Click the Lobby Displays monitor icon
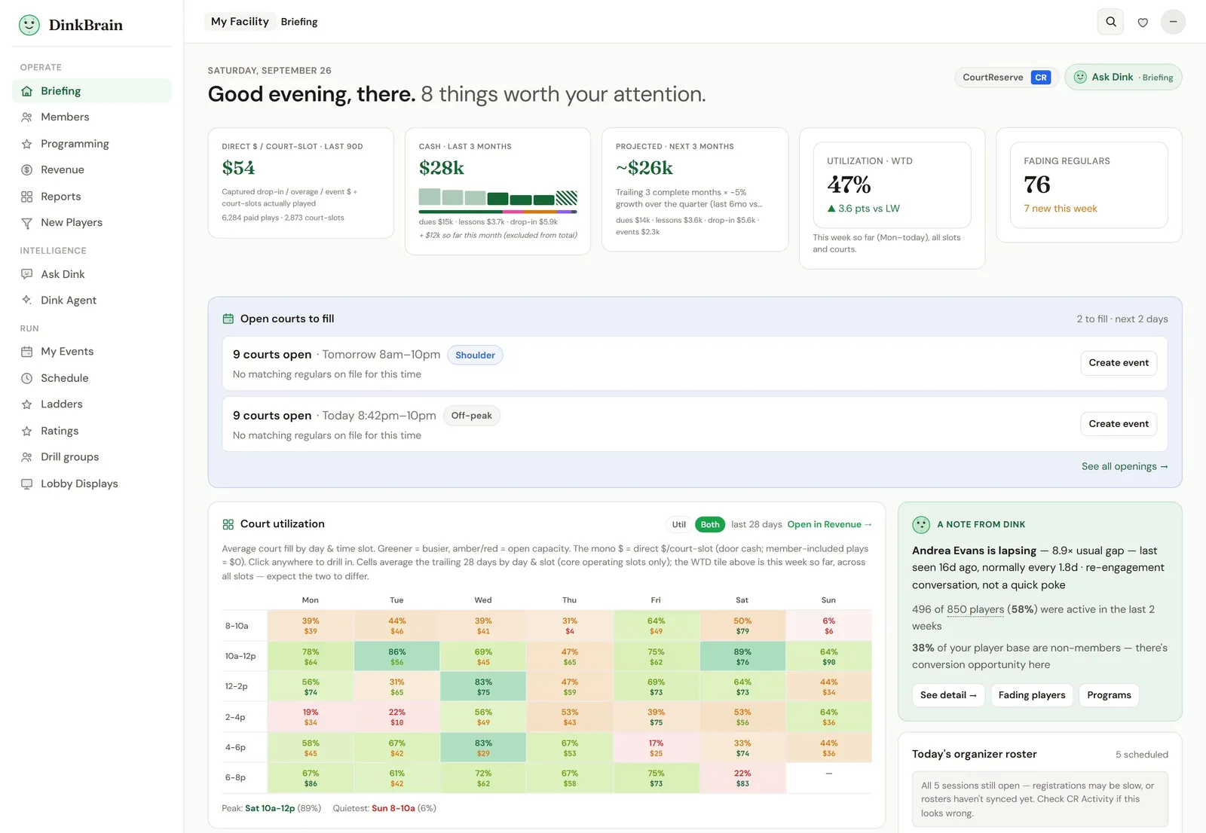 click(27, 484)
